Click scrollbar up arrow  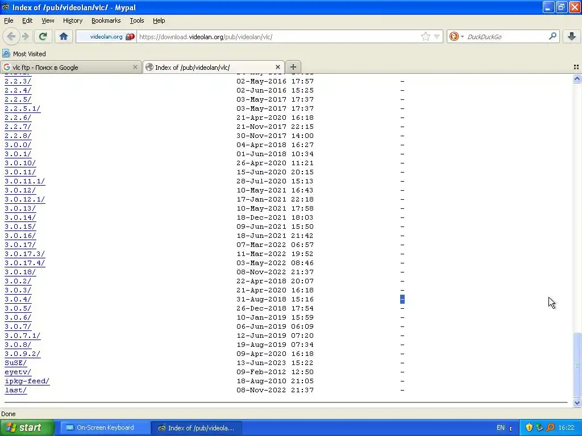click(577, 78)
